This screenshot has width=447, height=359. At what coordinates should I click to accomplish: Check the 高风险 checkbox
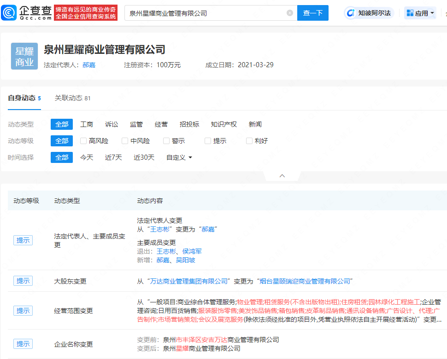pyautogui.click(x=83, y=141)
